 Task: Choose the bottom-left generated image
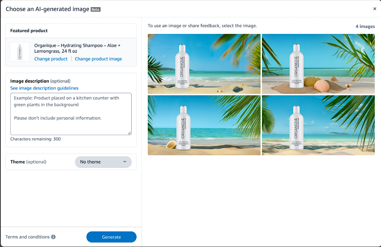[x=204, y=125]
